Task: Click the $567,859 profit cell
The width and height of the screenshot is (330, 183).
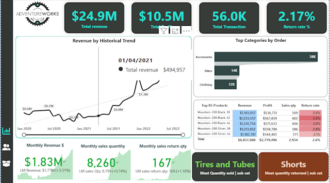Action: pyautogui.click(x=270, y=118)
